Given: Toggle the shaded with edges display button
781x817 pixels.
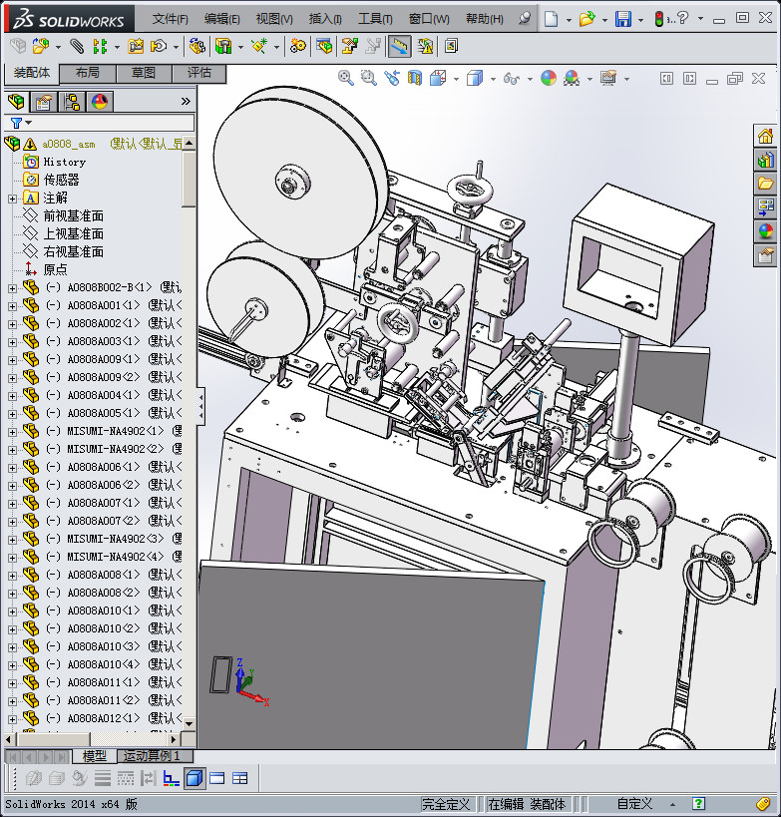Looking at the screenshot, I should [195, 778].
